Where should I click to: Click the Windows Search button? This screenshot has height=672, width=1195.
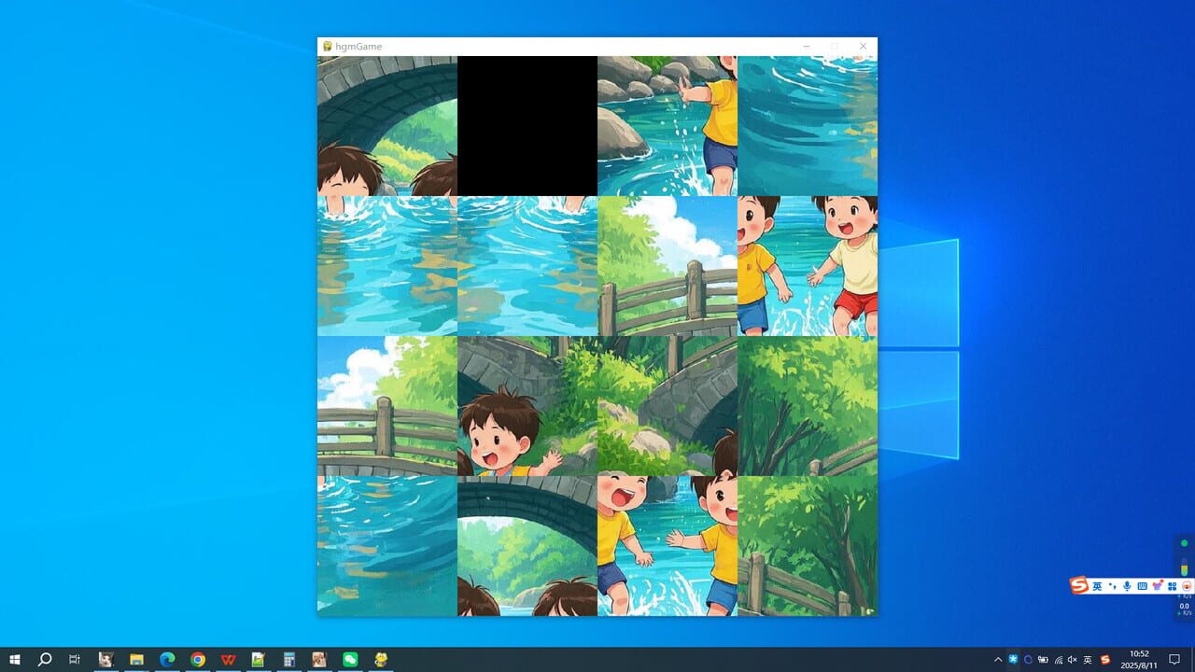pyautogui.click(x=43, y=659)
